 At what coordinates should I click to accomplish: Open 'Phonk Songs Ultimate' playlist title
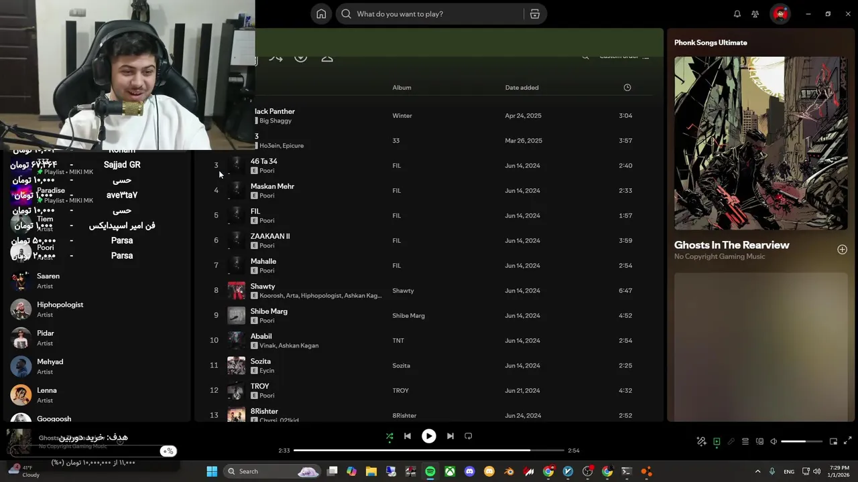[711, 43]
